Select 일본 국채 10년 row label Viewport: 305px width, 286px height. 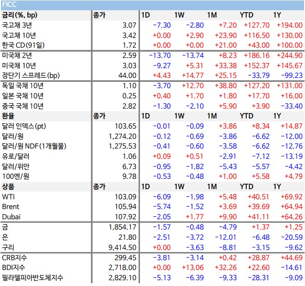23,96
